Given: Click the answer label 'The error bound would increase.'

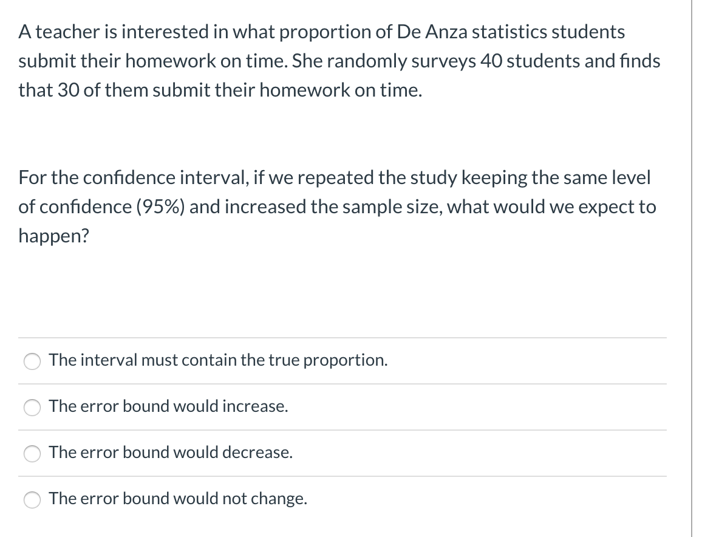Looking at the screenshot, I should coord(168,406).
